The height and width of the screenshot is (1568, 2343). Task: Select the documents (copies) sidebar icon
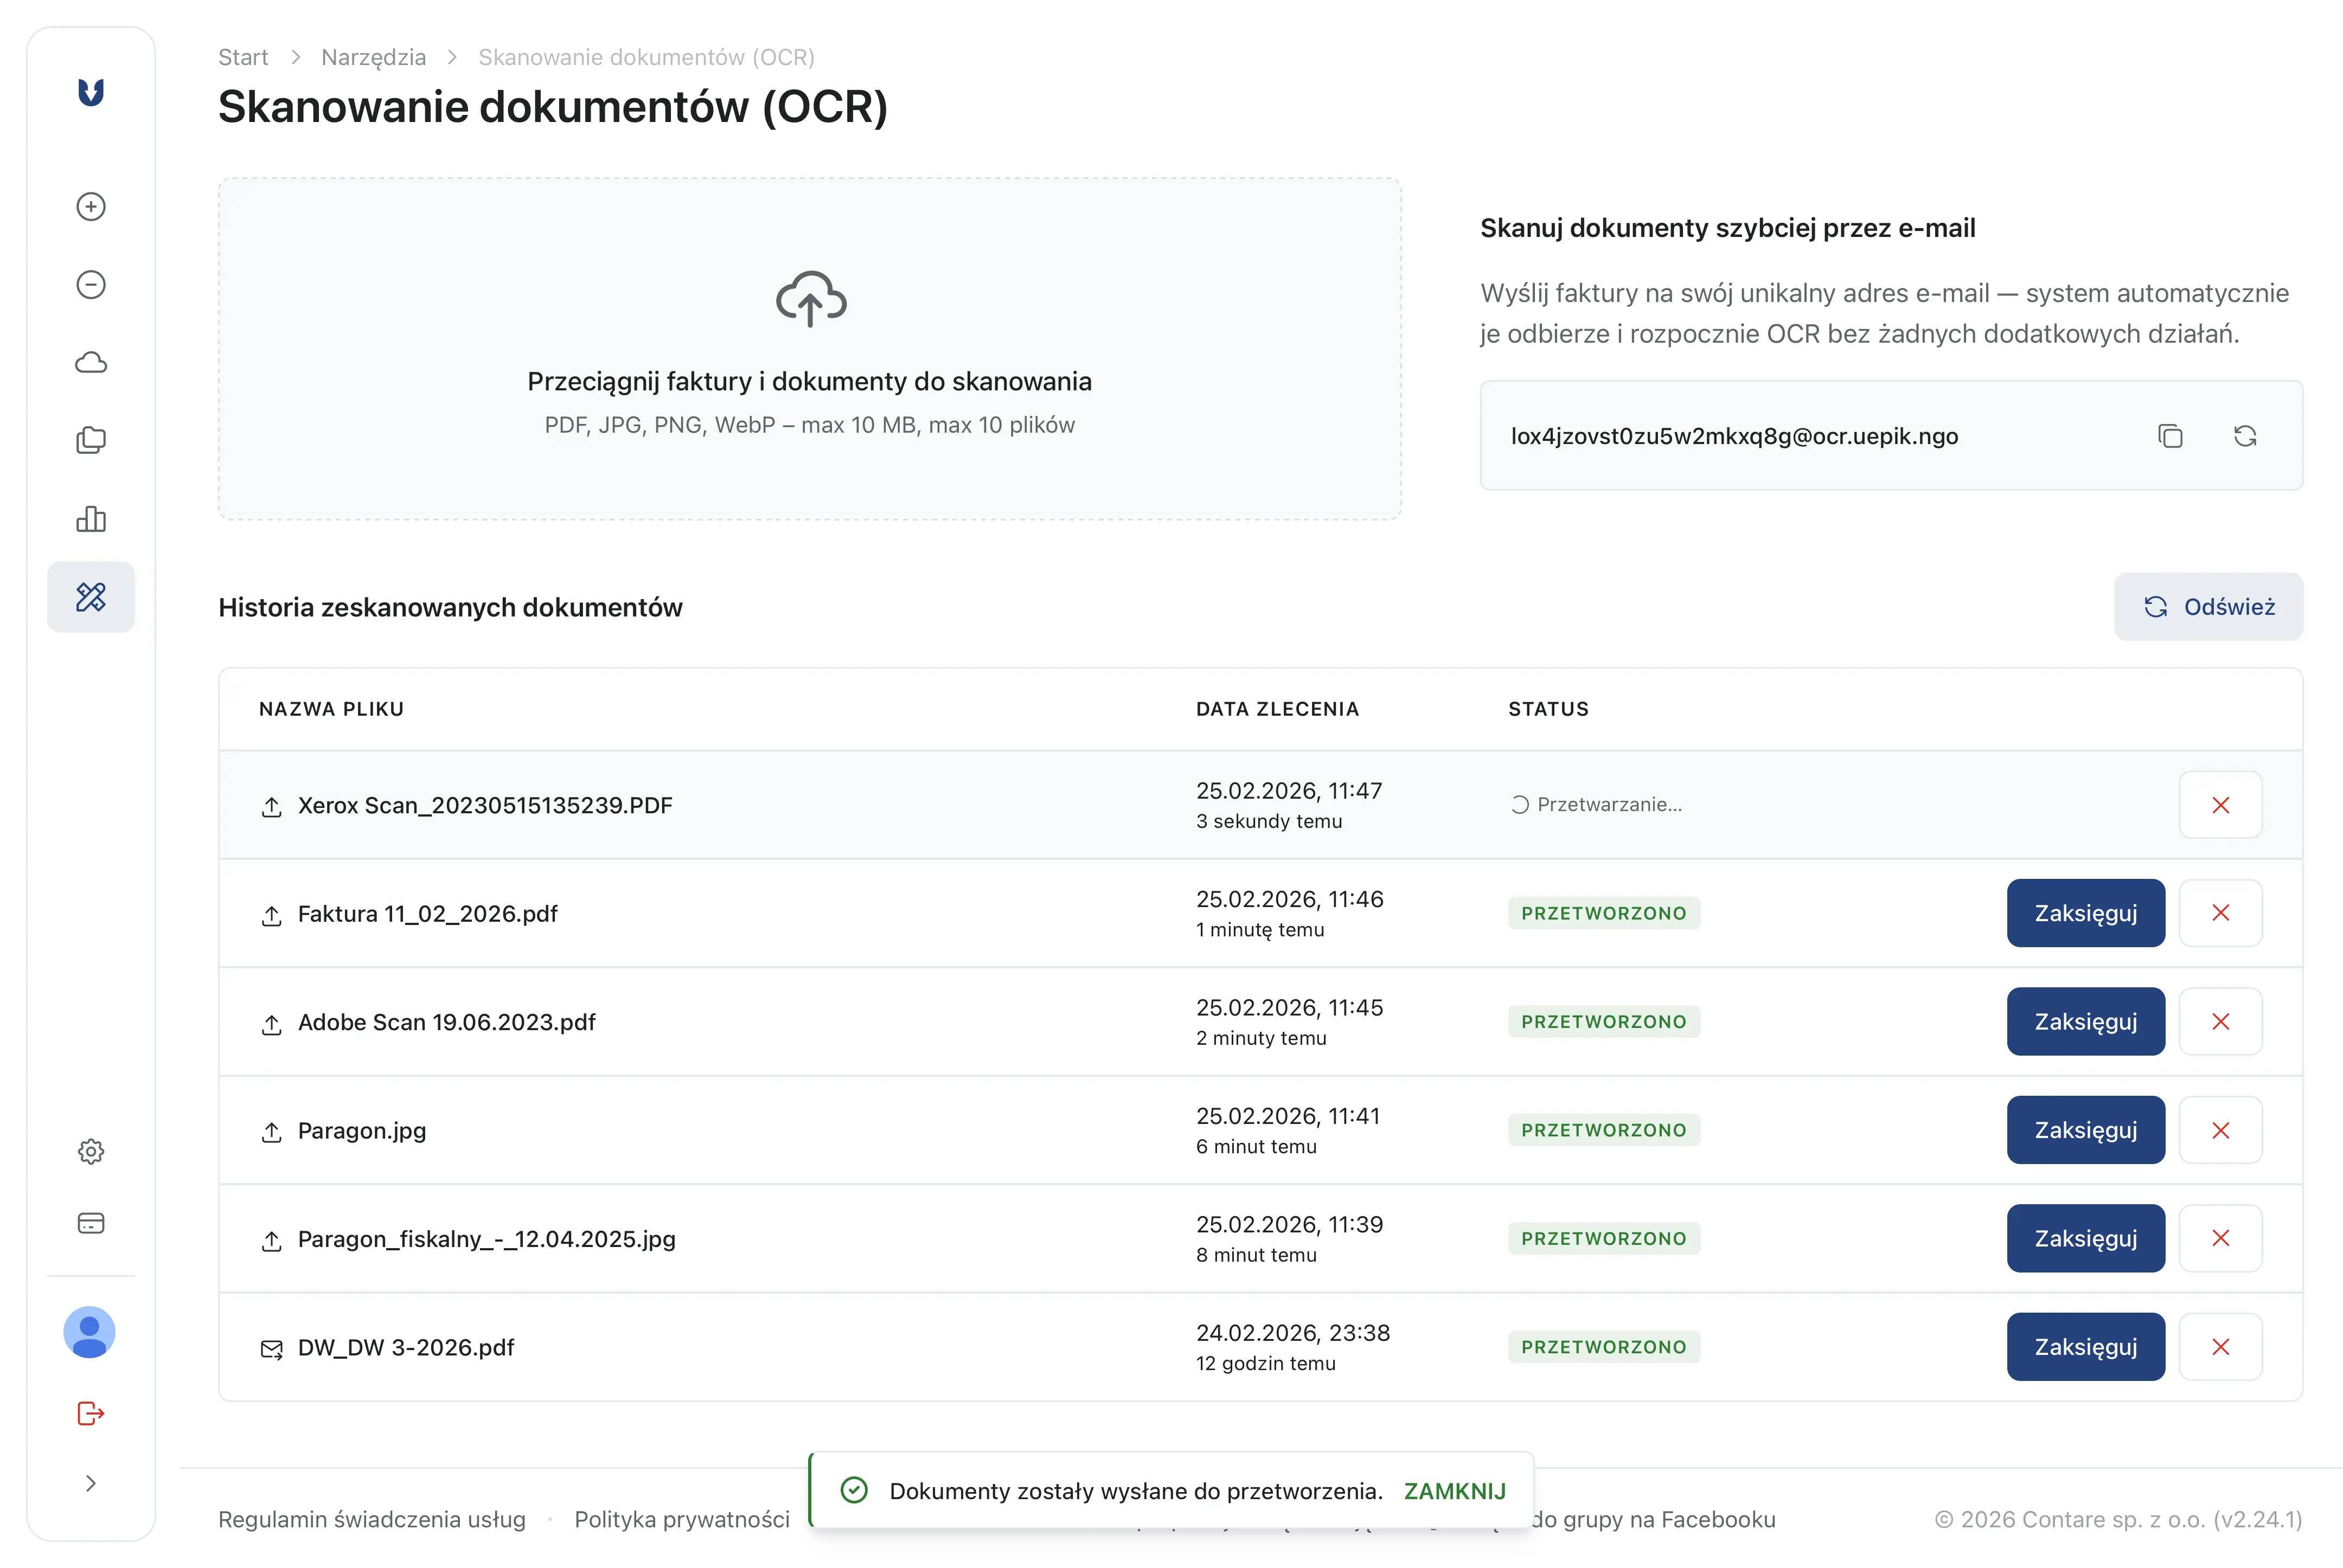coord(90,440)
